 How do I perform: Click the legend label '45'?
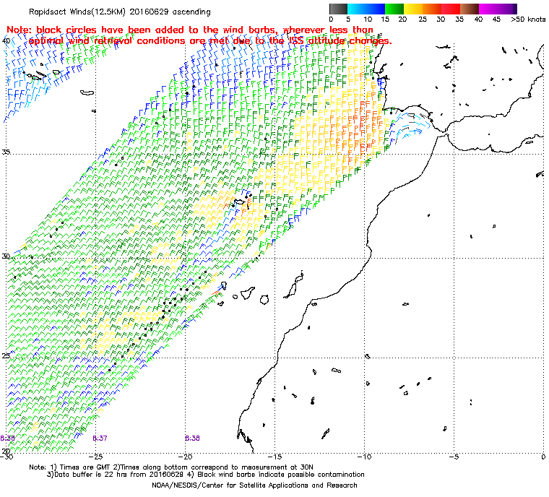tap(496, 20)
